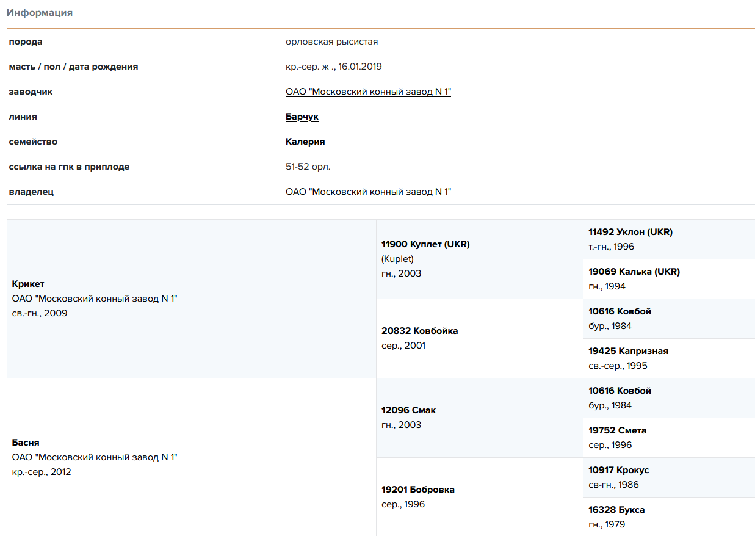This screenshot has width=755, height=536.
Task: Click 10616 Ковбой listed above 19752 Смета
Action: pos(620,391)
